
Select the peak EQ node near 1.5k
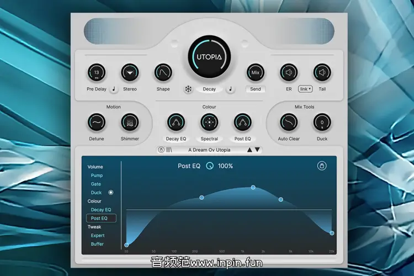click(x=253, y=187)
